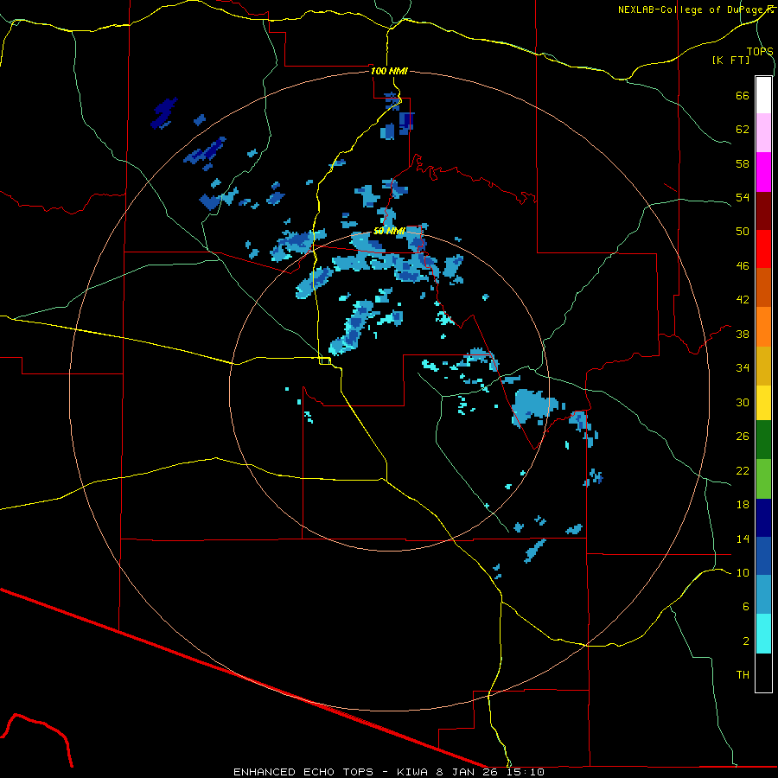Click the legend value 18
The height and width of the screenshot is (778, 778).
[743, 505]
